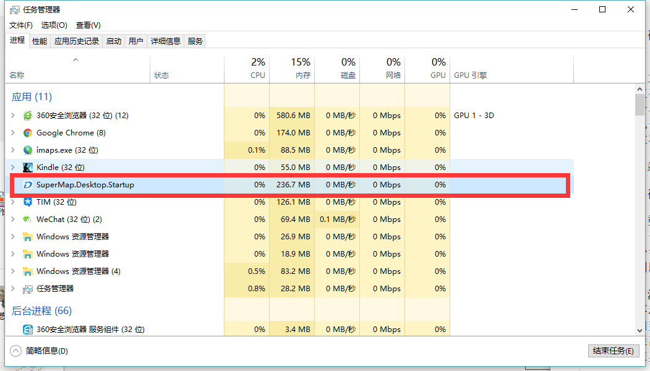This screenshot has height=371, width=650.
Task: Click the 360安全浏览器 process icon
Action: point(28,116)
